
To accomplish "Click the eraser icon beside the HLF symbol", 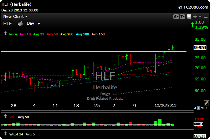I will 20,24.
